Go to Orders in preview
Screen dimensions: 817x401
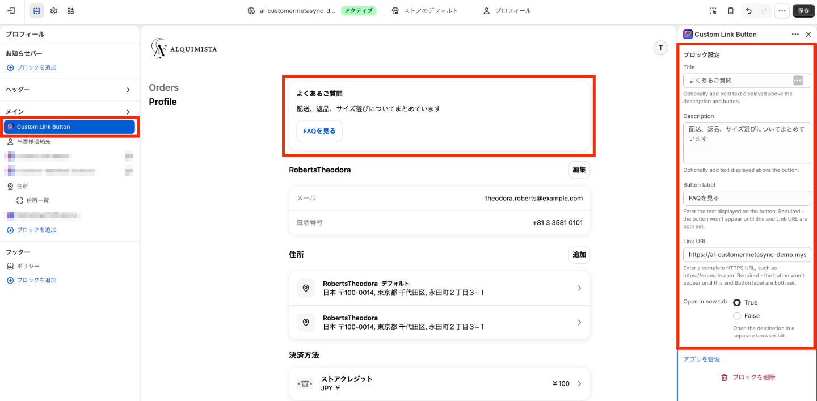tap(163, 87)
